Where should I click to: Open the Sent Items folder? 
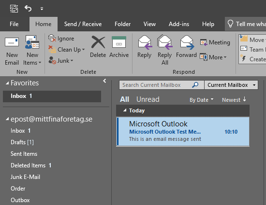coord(24,154)
